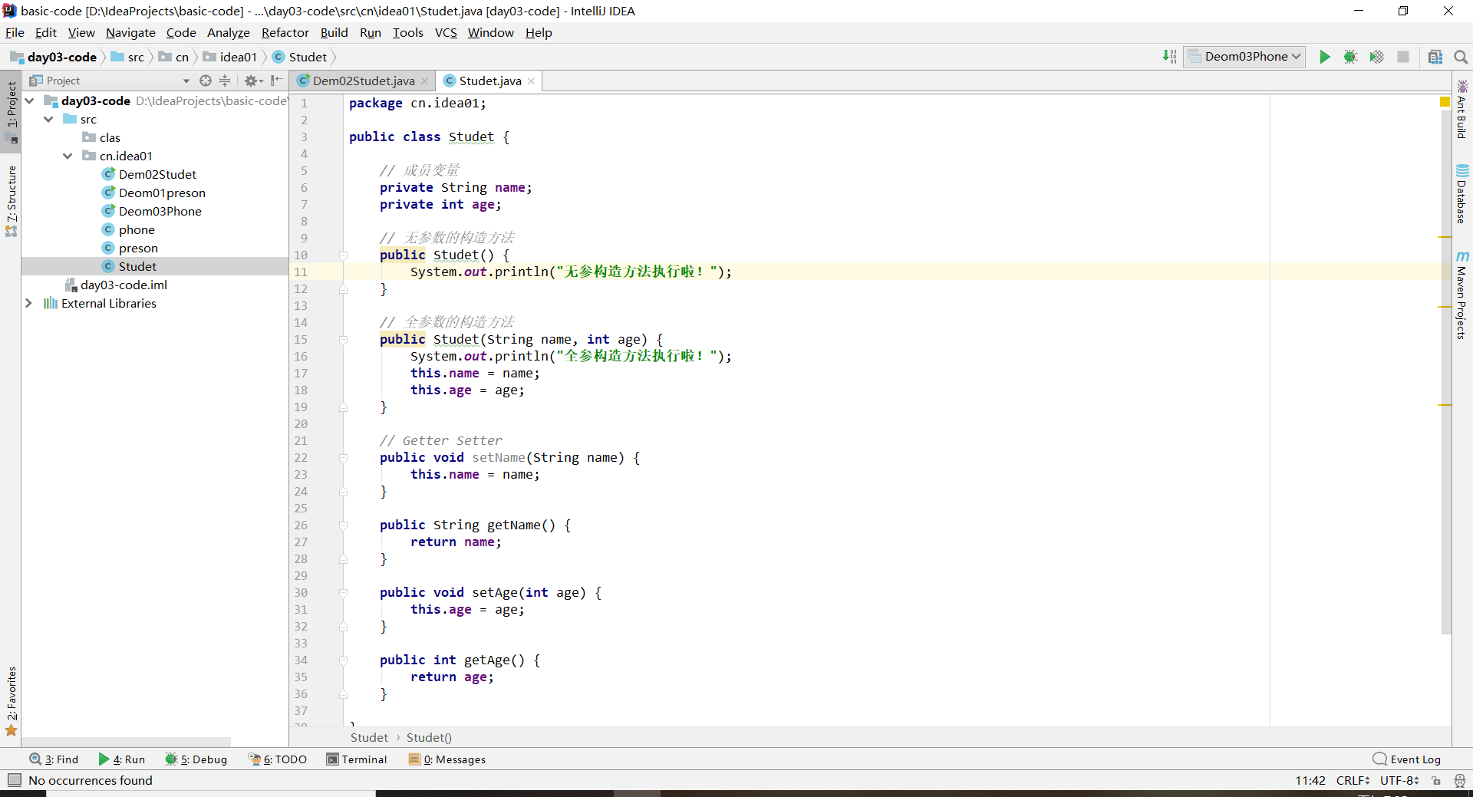Select the phone class in tree
Viewport: 1473px width, 797px height.
137,230
